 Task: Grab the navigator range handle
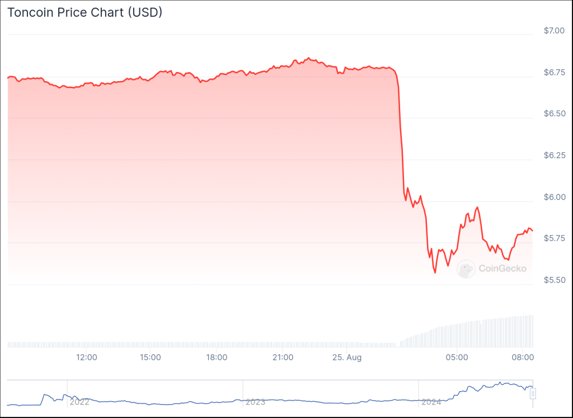click(533, 393)
